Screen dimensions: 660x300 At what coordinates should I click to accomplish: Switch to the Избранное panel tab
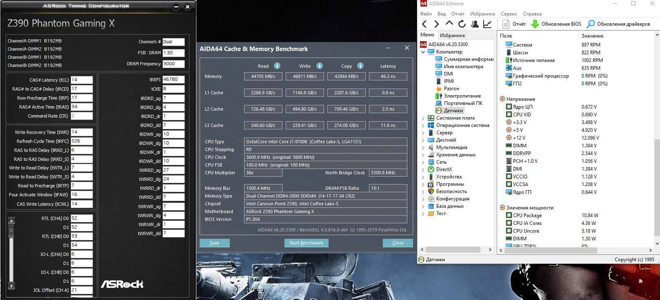tap(452, 36)
